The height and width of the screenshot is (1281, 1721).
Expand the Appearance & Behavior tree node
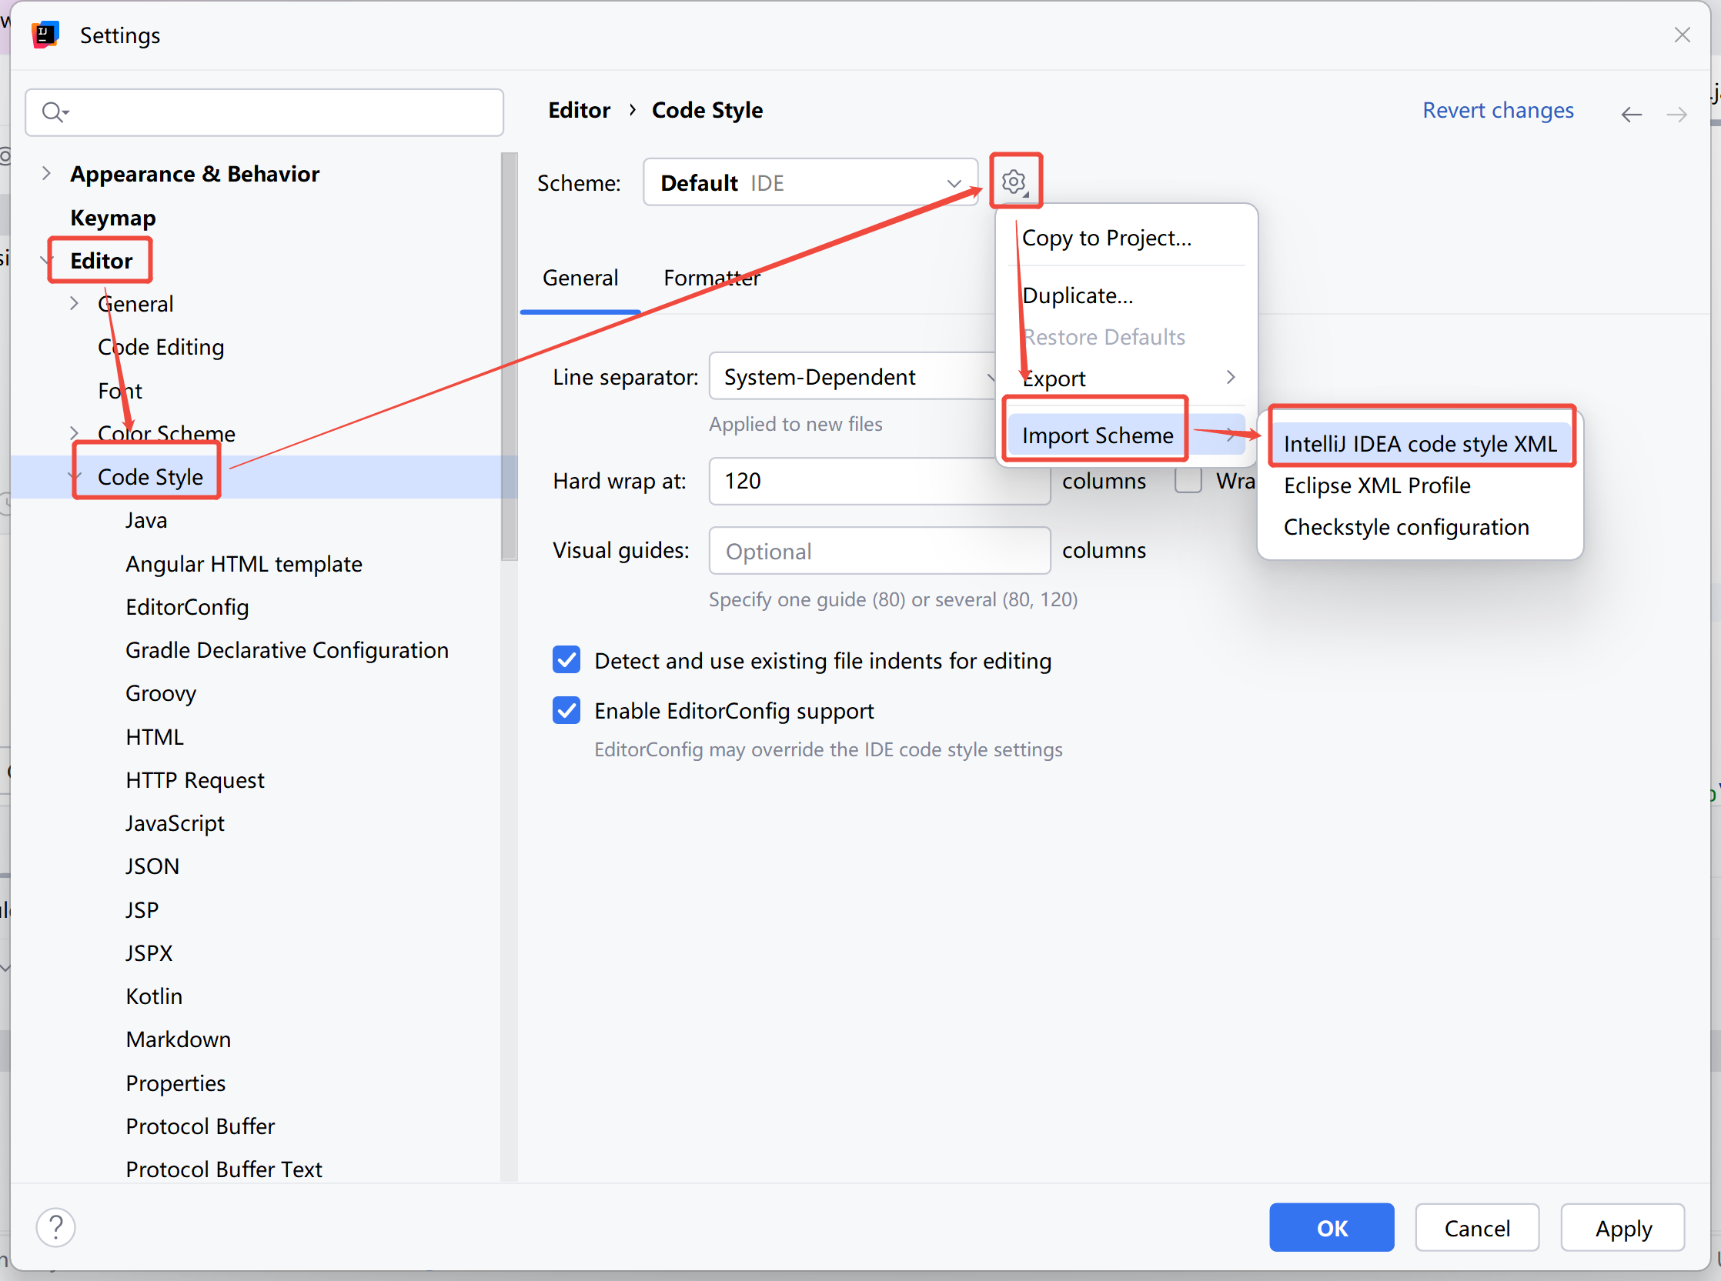tap(46, 173)
